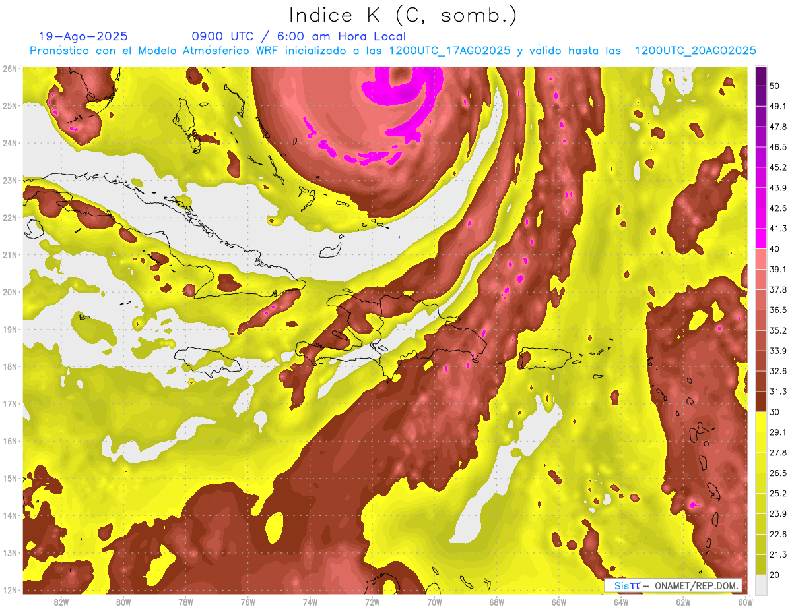Screen dimensions: 792x611
Task: Click the color scale label "46.5"
Action: click(778, 147)
